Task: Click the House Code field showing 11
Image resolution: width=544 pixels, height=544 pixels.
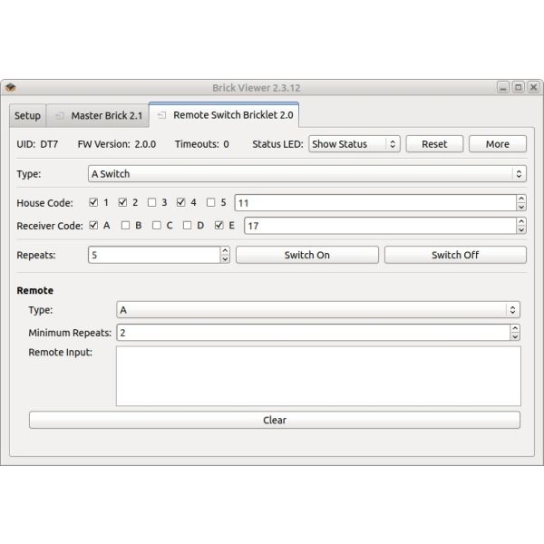Action: pos(375,203)
